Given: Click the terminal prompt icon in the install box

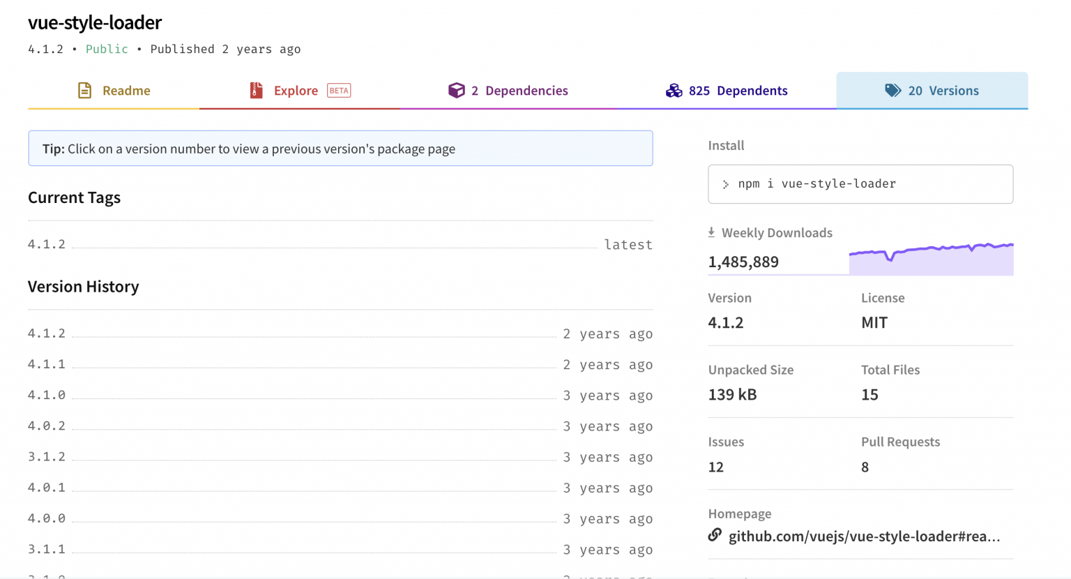Looking at the screenshot, I should coord(727,183).
